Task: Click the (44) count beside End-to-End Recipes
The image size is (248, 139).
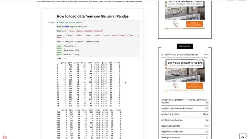Action: click(x=206, y=55)
